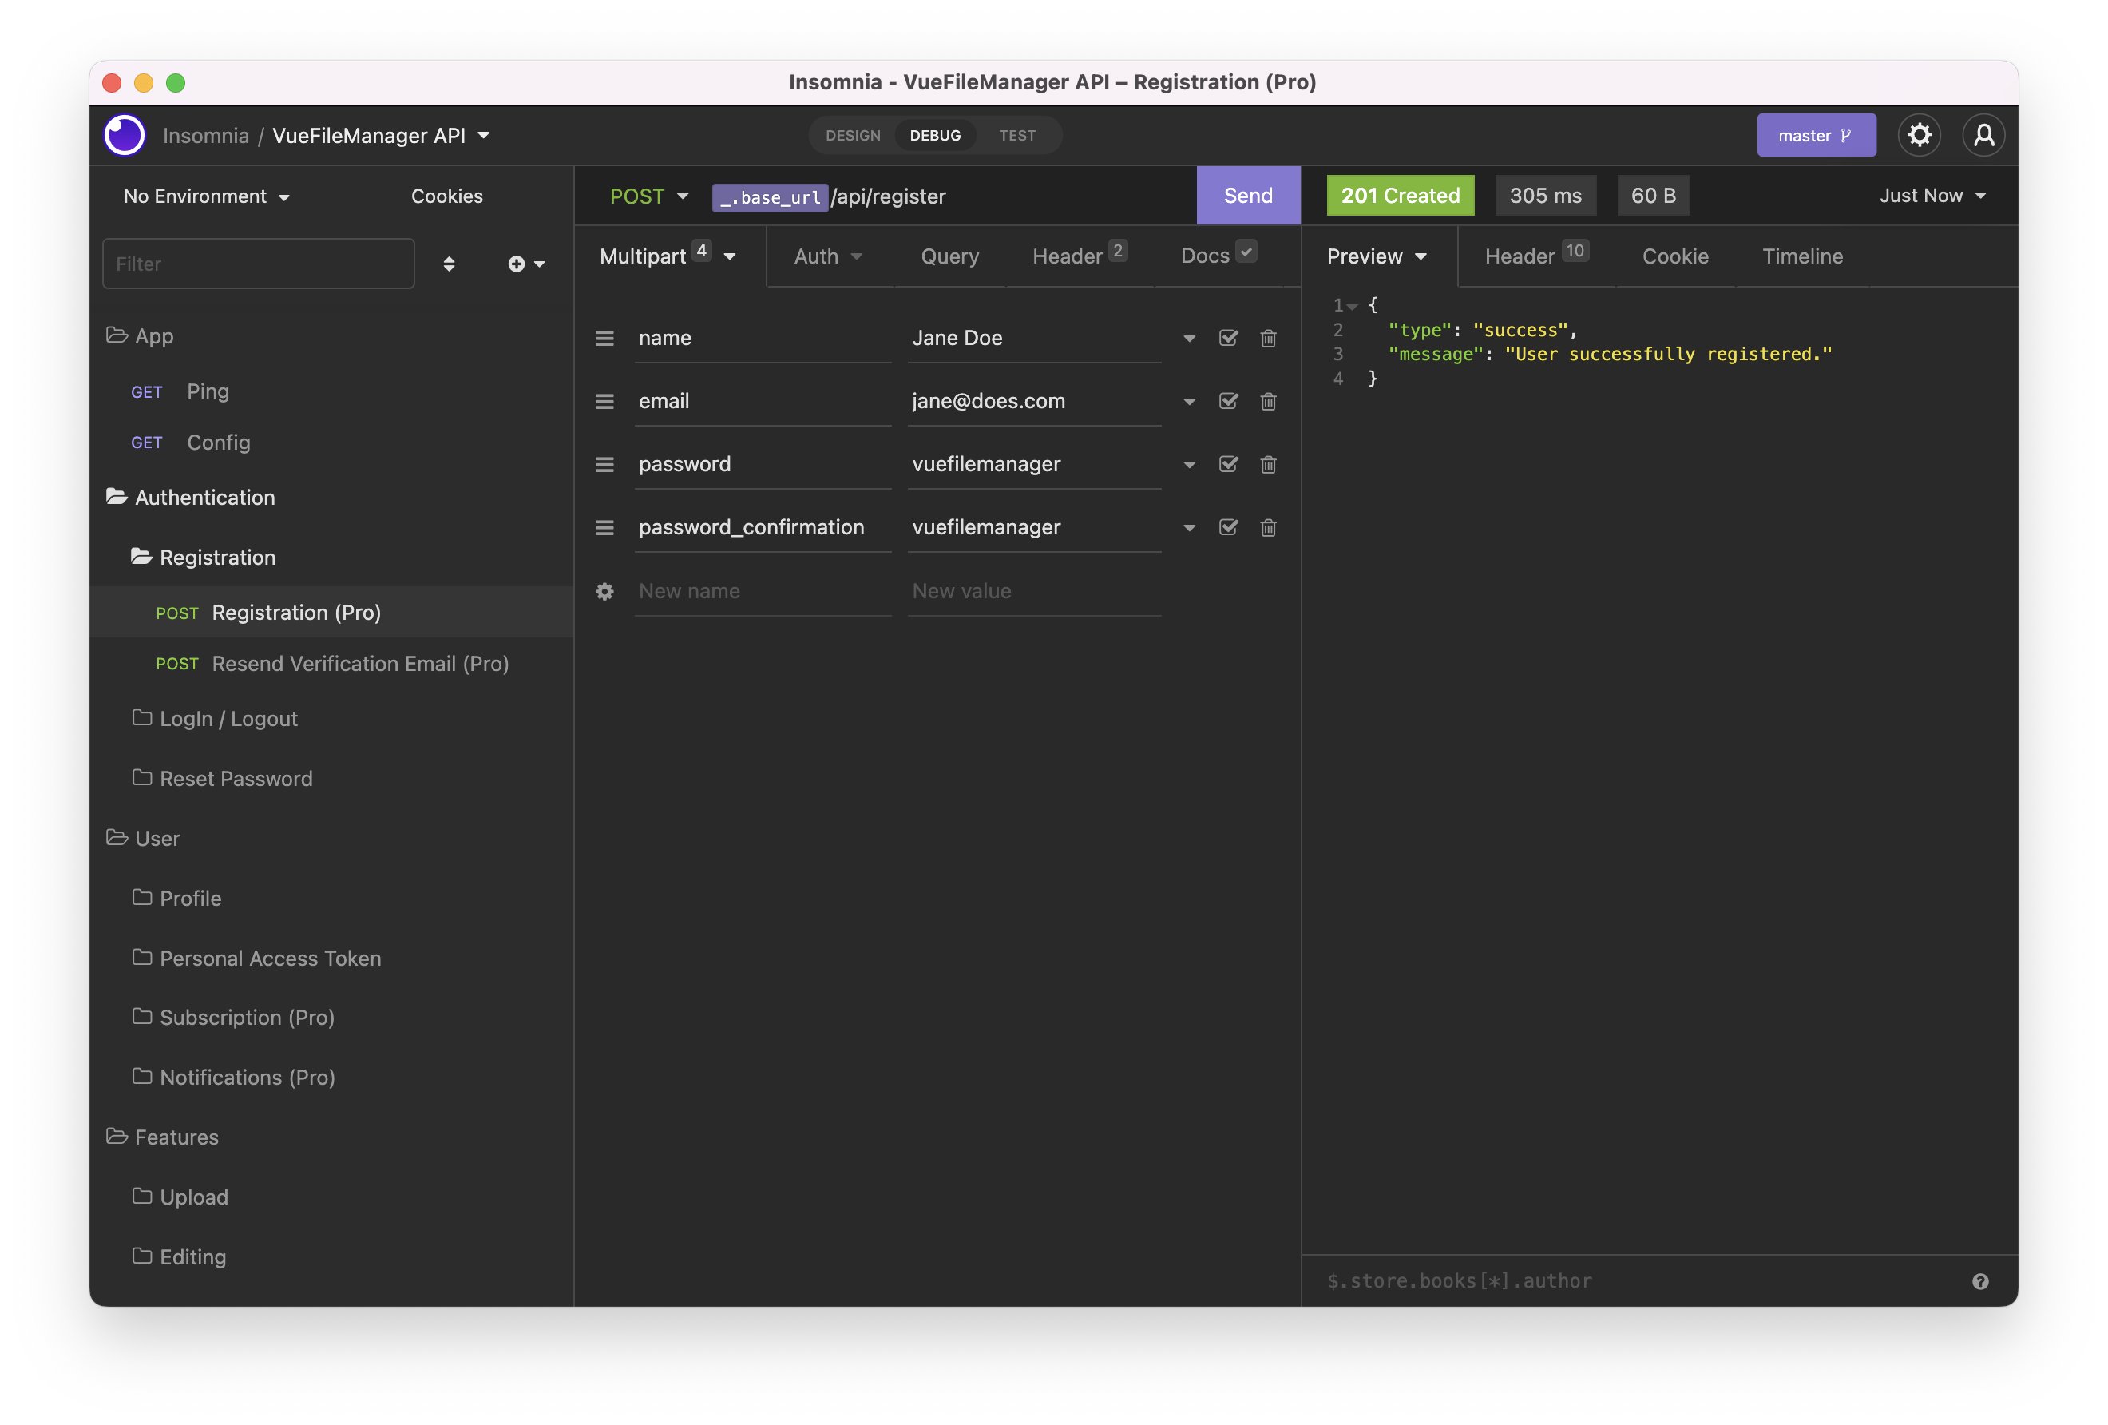Open the master branch menu

click(1815, 134)
